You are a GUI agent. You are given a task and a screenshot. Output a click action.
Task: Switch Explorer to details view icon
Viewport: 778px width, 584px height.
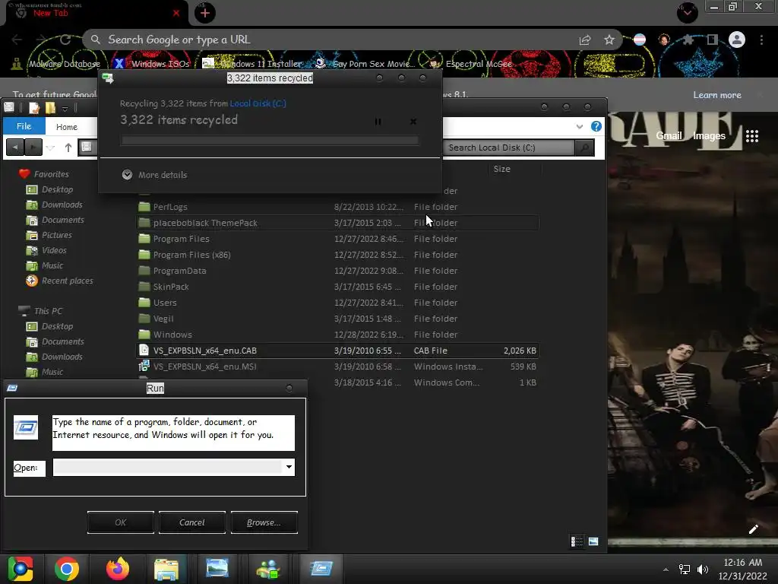(x=577, y=541)
